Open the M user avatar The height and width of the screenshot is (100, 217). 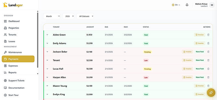coord(212,5)
